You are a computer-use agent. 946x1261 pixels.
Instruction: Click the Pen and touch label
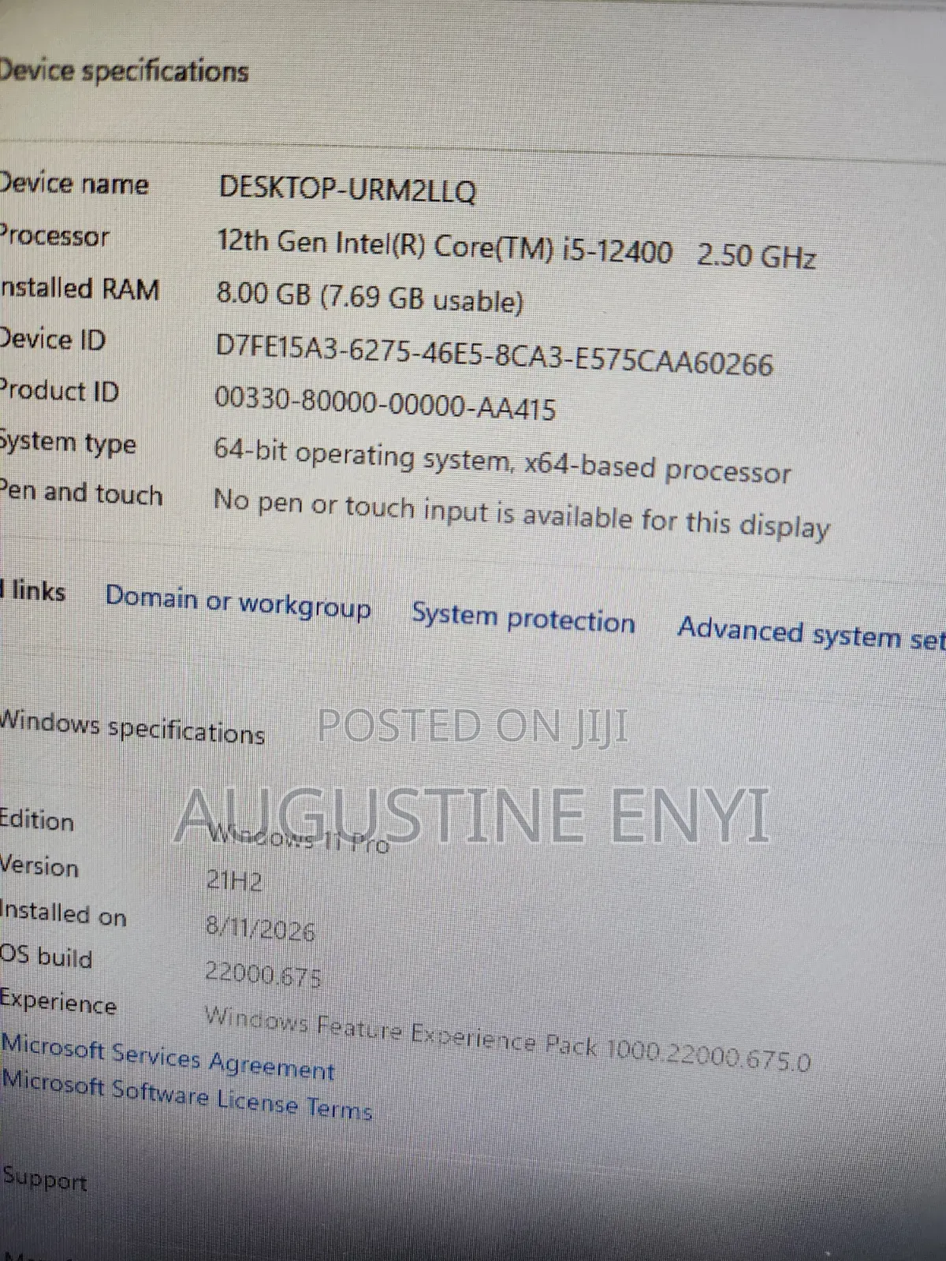point(81,492)
